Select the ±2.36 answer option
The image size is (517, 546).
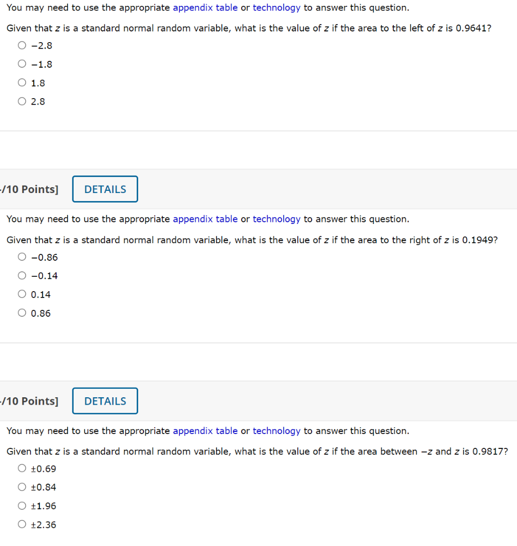click(x=22, y=524)
